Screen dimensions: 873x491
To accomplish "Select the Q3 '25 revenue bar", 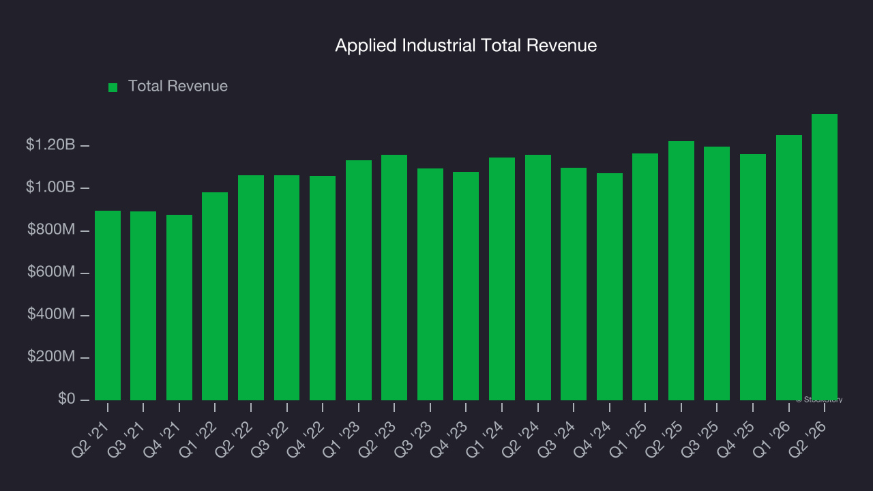I will (717, 273).
